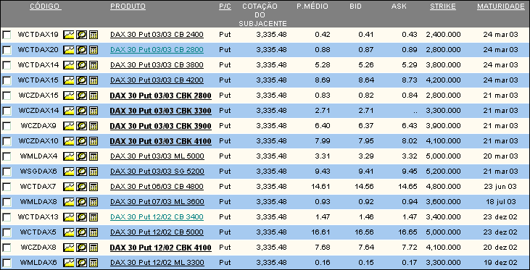The image size is (530, 270).
Task: Check the box beside WCZDAX9
Action: pos(7,126)
